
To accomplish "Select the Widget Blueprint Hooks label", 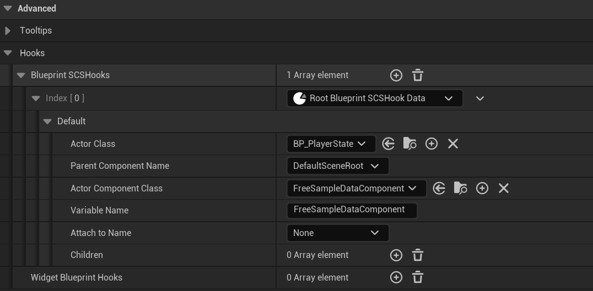I will pos(77,277).
